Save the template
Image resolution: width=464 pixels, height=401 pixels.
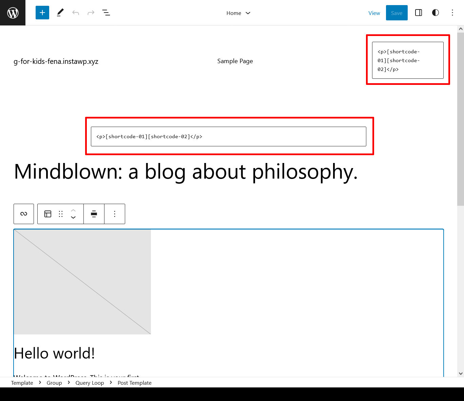(x=397, y=13)
